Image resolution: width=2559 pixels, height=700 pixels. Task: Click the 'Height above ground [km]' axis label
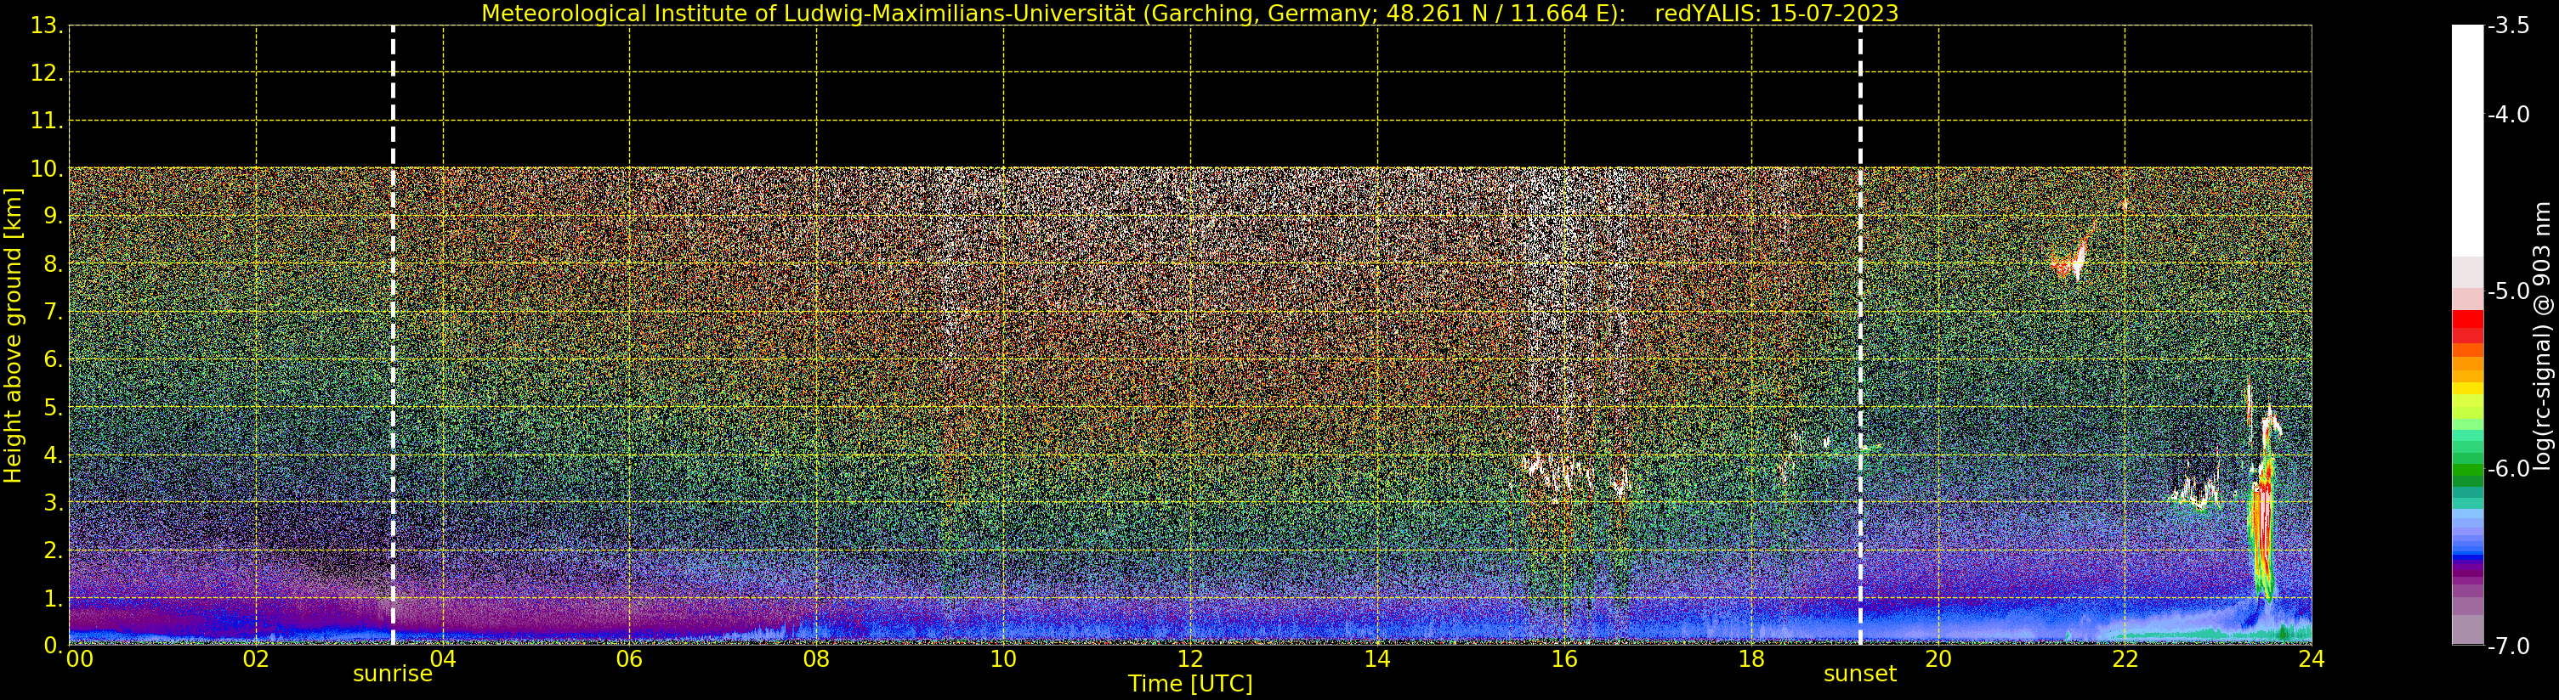13,336
